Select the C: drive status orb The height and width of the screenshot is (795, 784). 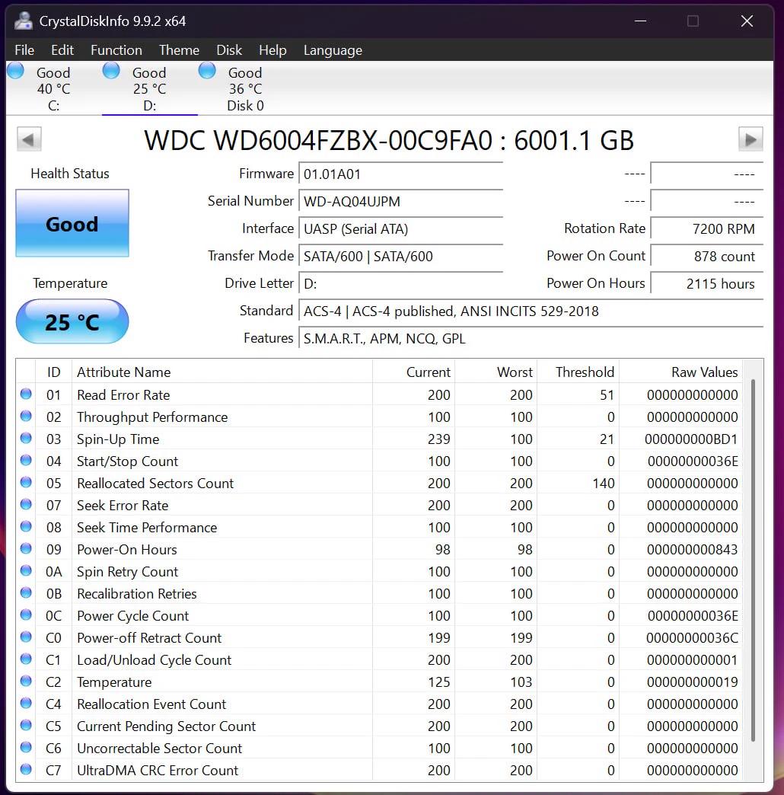(16, 71)
